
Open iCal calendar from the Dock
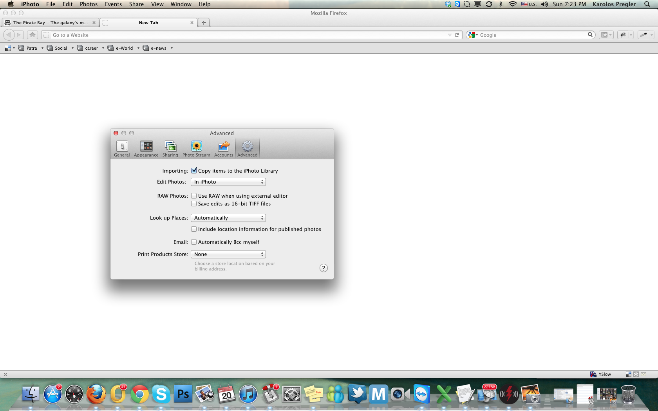tap(226, 394)
